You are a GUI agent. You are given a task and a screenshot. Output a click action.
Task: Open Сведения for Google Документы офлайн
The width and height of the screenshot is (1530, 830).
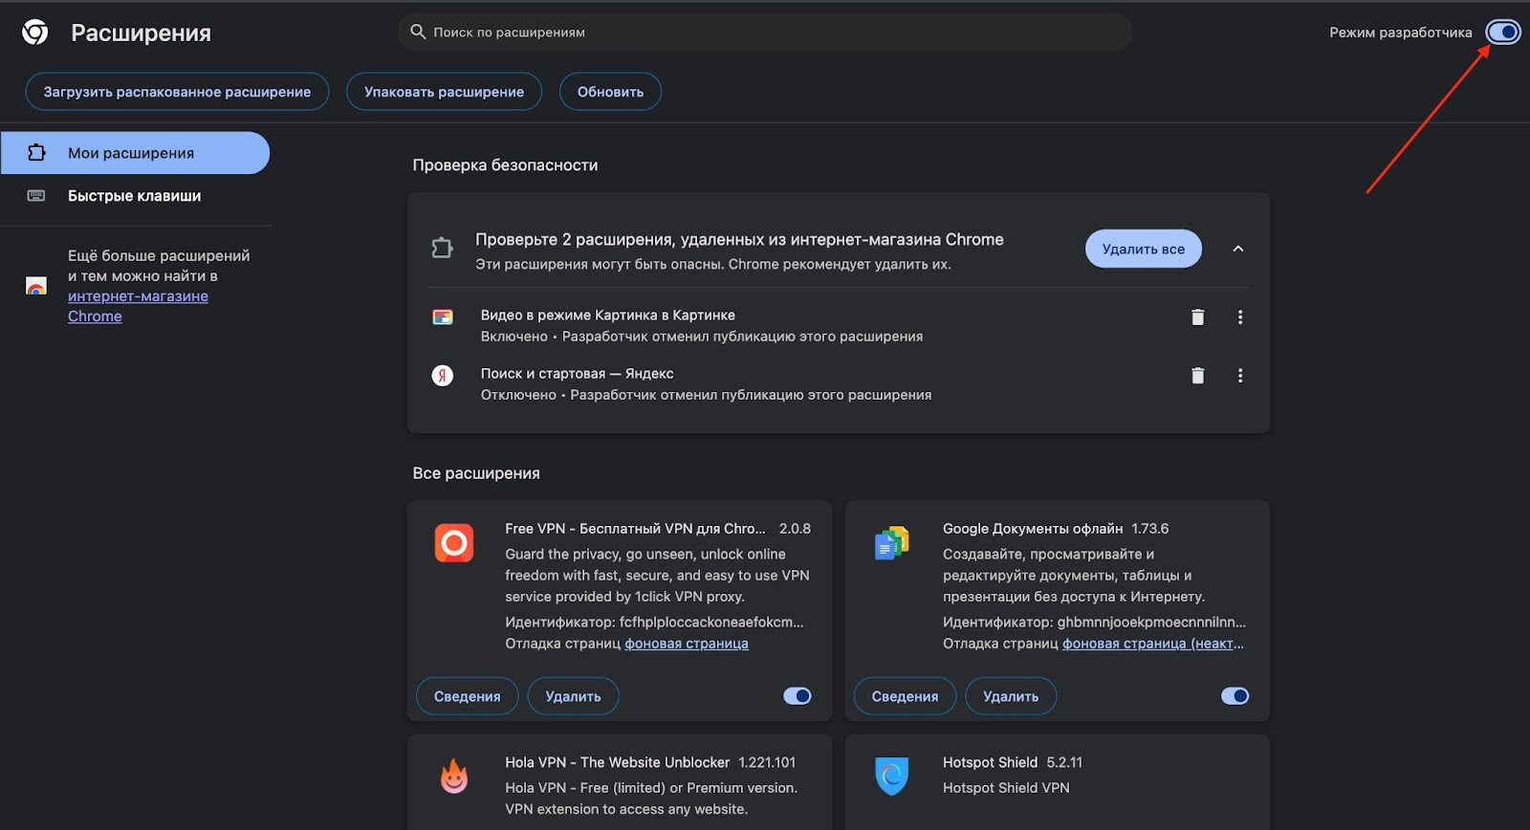tap(905, 696)
